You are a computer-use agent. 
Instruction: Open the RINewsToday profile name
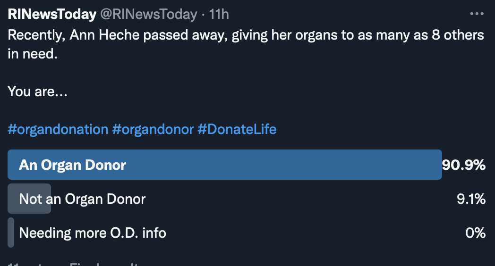tap(52, 15)
